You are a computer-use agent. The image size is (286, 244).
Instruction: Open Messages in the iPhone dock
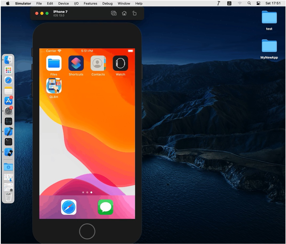point(106,207)
